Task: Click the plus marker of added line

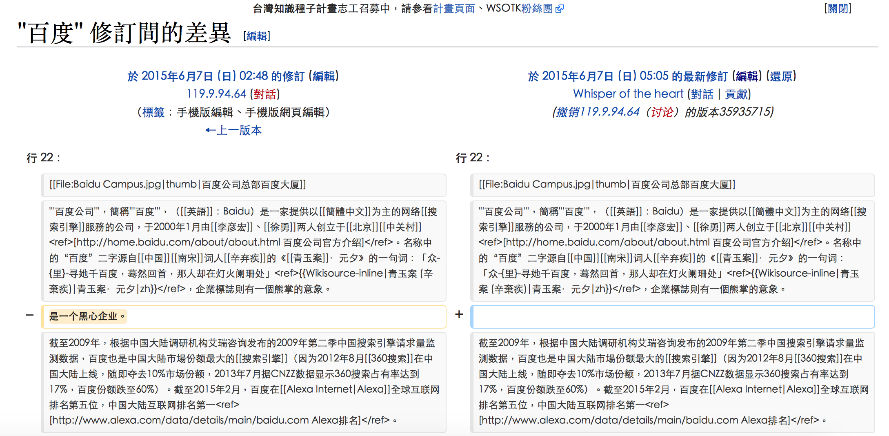Action: 459,314
